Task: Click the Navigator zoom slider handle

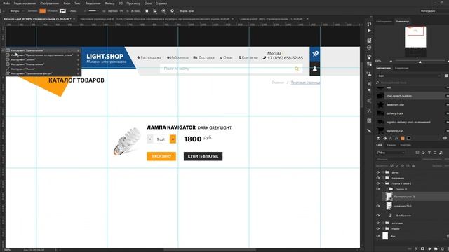Action: [420, 61]
